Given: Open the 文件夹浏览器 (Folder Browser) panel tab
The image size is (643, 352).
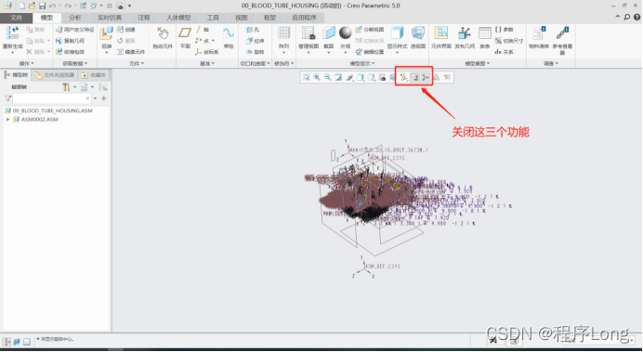Looking at the screenshot, I should 55,75.
